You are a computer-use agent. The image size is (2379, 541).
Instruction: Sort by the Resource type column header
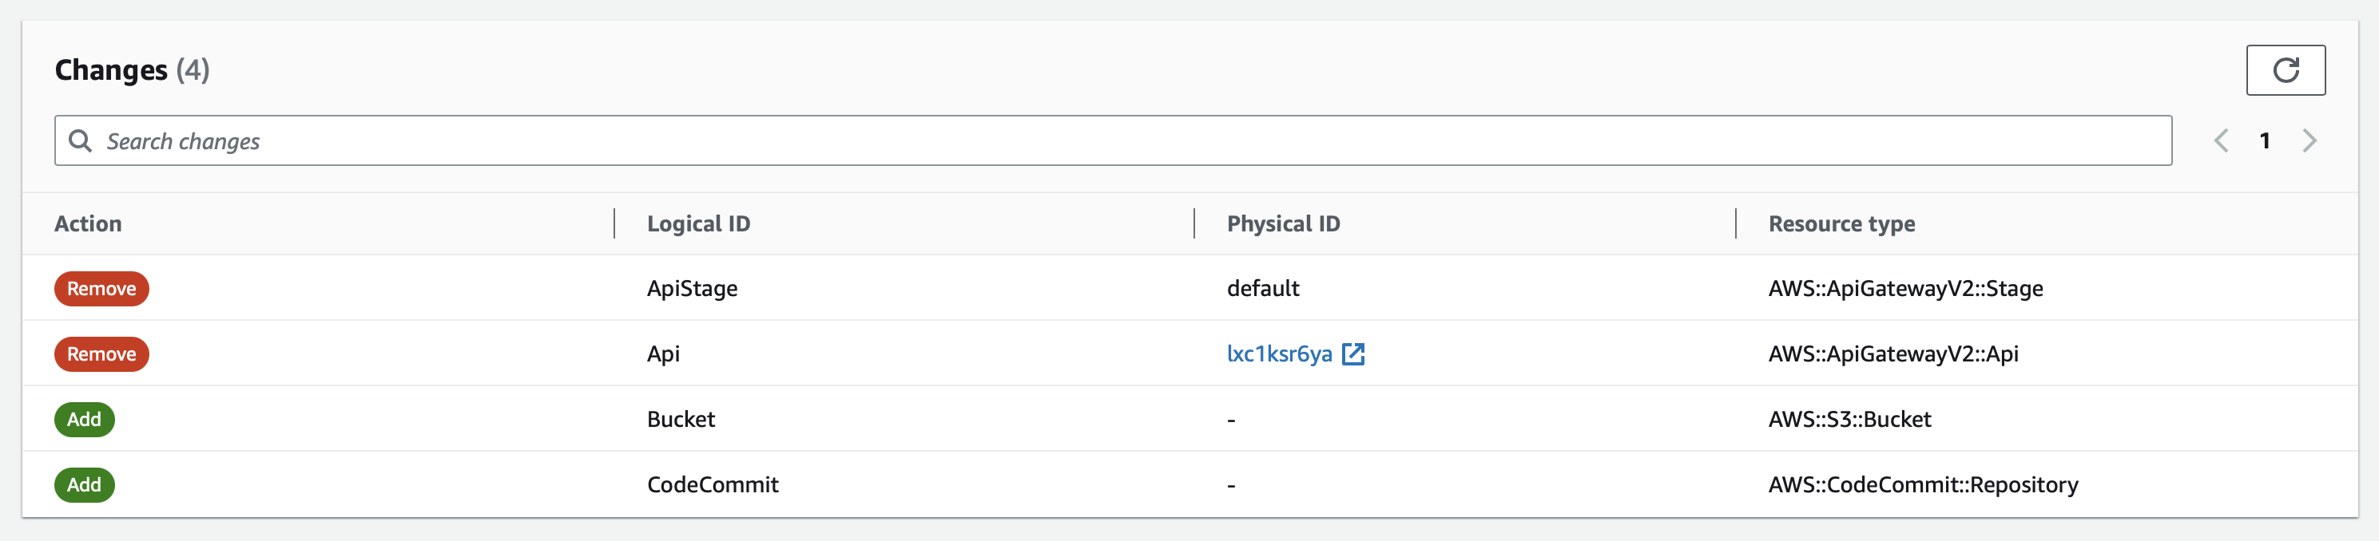coord(1840,223)
